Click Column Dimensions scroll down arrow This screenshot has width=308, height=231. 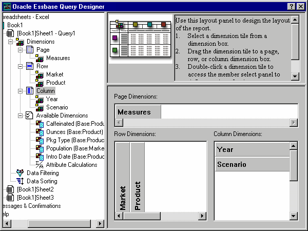click(293, 216)
